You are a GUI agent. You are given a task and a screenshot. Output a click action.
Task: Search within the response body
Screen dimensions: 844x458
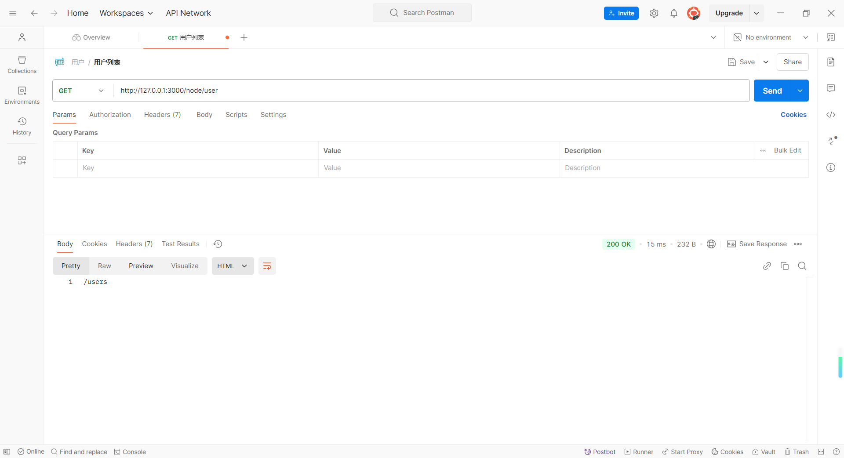(802, 266)
